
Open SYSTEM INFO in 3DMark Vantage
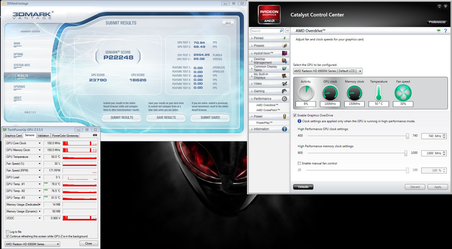(x=22, y=65)
